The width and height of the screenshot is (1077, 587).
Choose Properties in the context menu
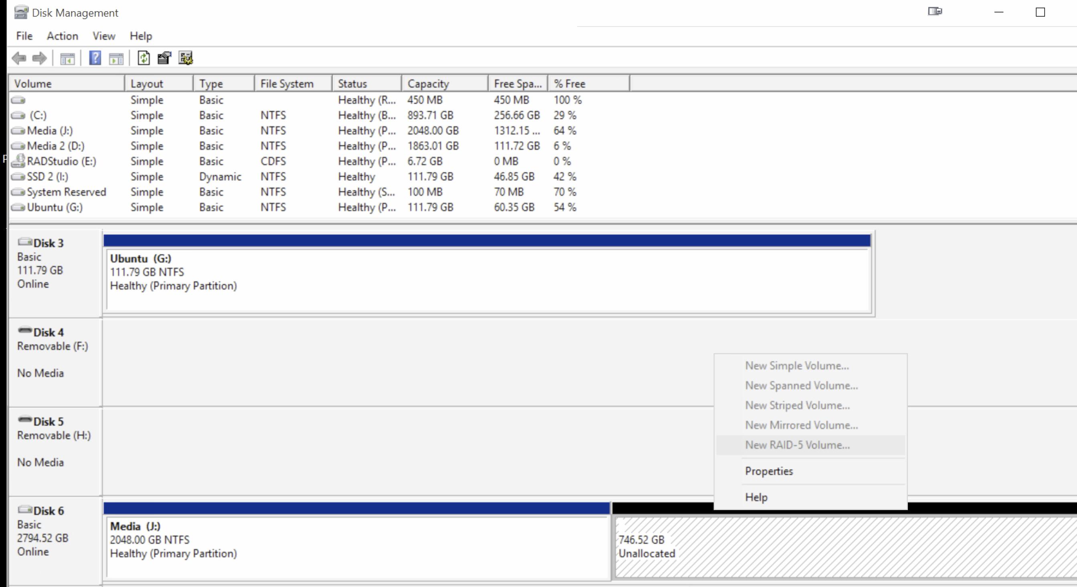tap(768, 471)
